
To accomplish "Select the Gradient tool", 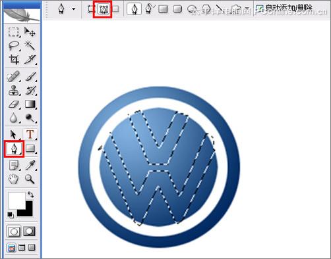I will click(x=30, y=105).
